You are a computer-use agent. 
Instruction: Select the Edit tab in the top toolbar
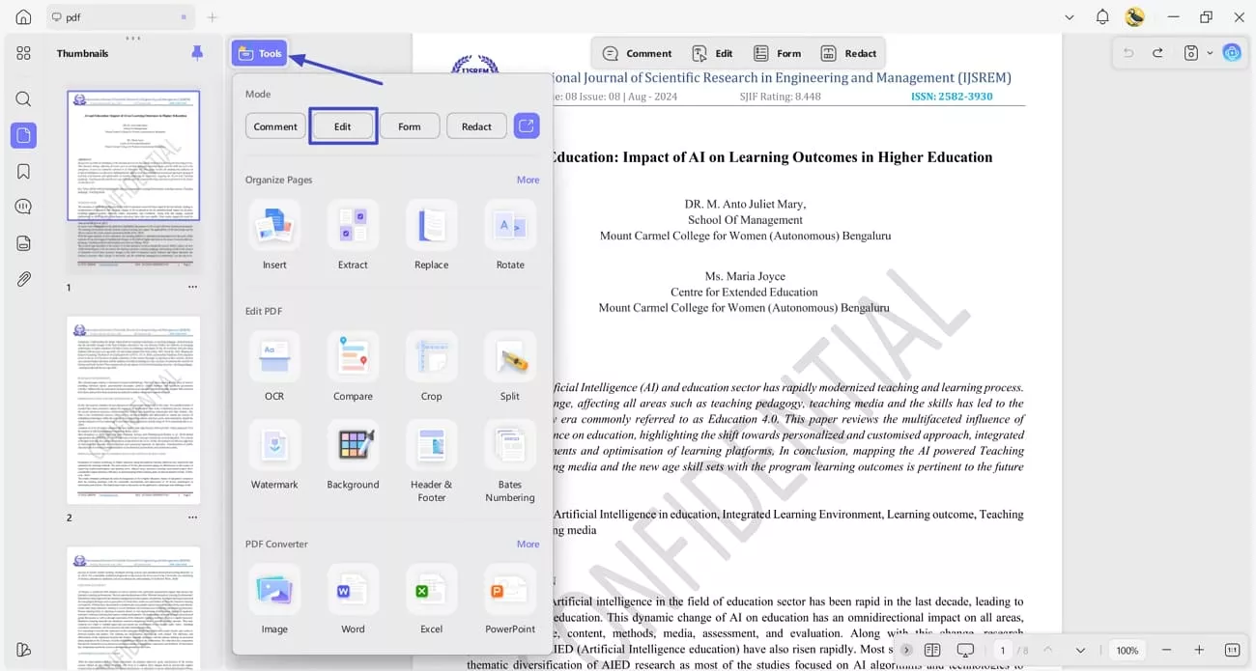pyautogui.click(x=713, y=53)
